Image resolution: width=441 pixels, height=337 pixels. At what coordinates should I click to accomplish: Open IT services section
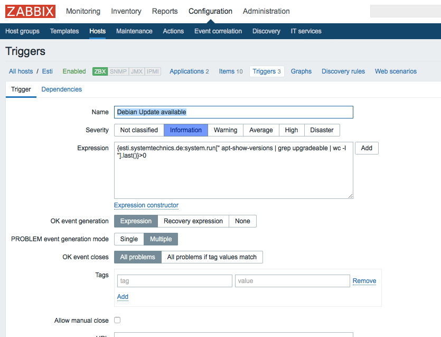[x=306, y=31]
